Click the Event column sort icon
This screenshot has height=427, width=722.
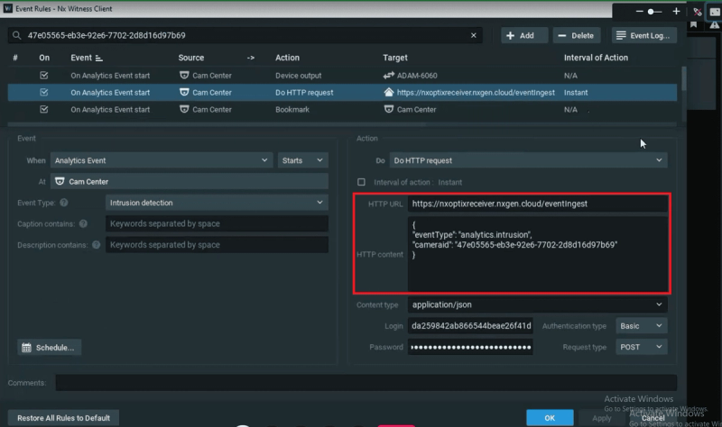98,58
